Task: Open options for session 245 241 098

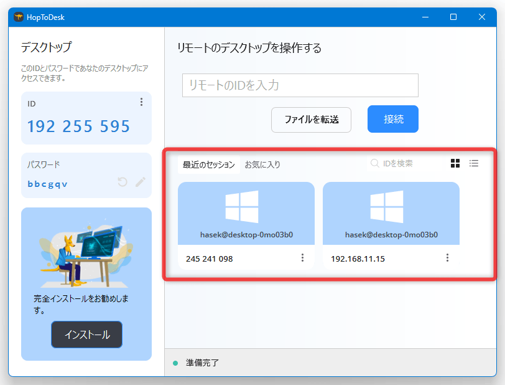Action: (302, 257)
